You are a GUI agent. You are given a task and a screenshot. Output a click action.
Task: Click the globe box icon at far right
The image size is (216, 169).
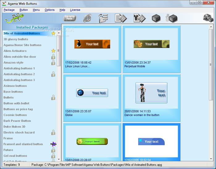[208, 18]
